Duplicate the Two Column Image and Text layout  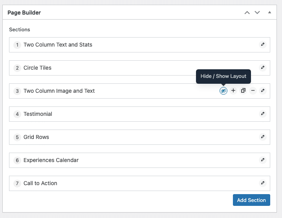pyautogui.click(x=243, y=90)
